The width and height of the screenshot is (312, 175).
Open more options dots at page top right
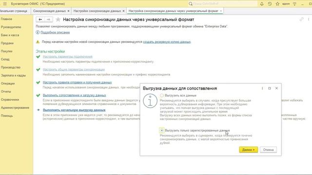[x=309, y=19]
